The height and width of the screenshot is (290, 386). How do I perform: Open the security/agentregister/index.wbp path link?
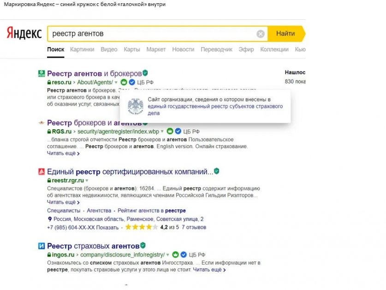(118, 132)
